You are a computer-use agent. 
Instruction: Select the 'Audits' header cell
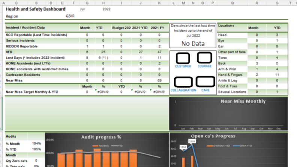[x=11, y=136]
